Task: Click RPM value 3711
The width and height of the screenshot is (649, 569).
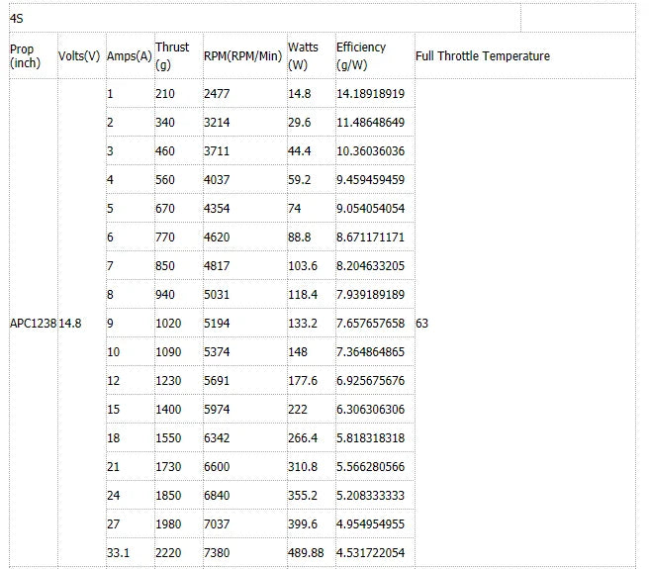Action: point(217,150)
